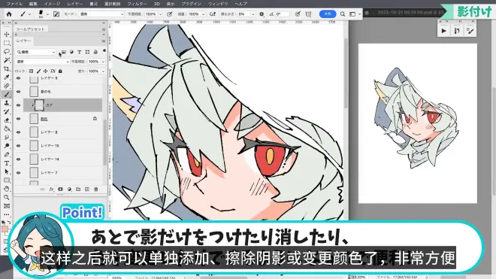The height and width of the screenshot is (279, 496).
Task: Open layer blend mode dropdown
Action: (x=42, y=62)
